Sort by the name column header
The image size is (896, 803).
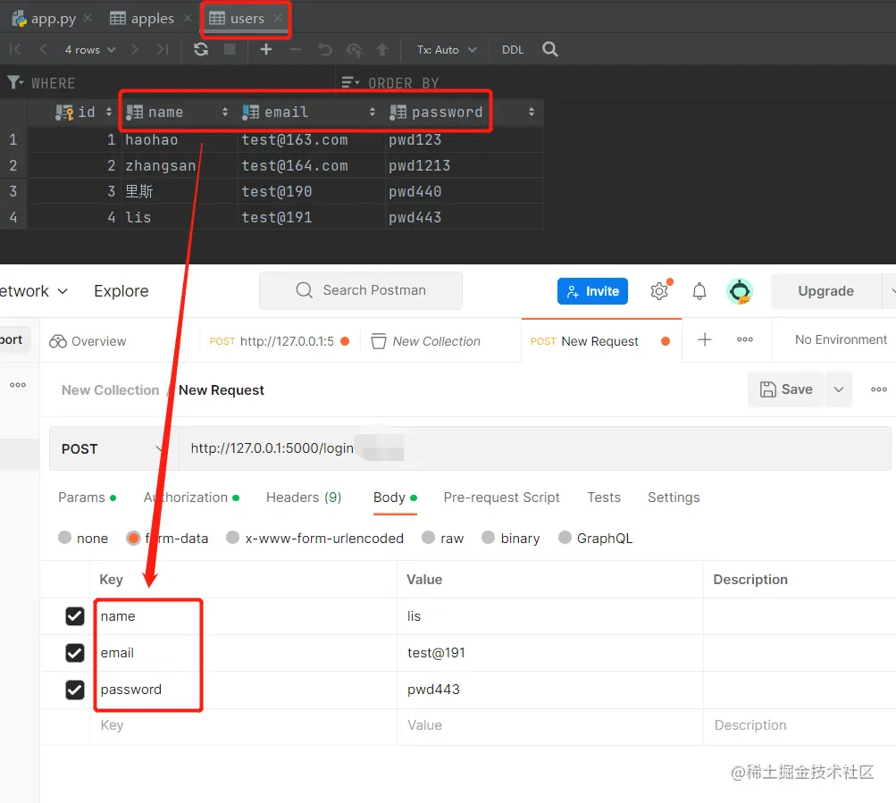tap(176, 112)
